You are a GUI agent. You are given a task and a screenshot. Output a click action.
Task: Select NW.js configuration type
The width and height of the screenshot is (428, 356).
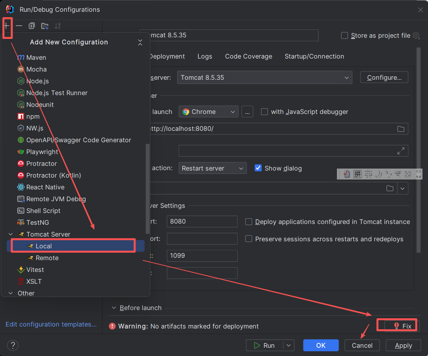(35, 128)
